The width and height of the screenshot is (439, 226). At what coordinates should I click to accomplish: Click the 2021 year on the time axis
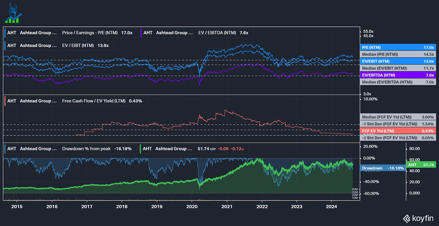227,206
